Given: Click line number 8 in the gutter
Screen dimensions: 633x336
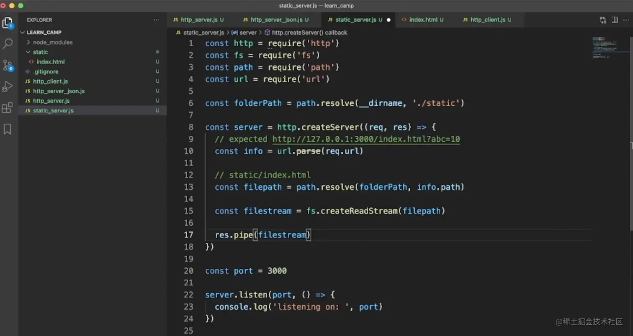Looking at the screenshot, I should click(x=191, y=127).
